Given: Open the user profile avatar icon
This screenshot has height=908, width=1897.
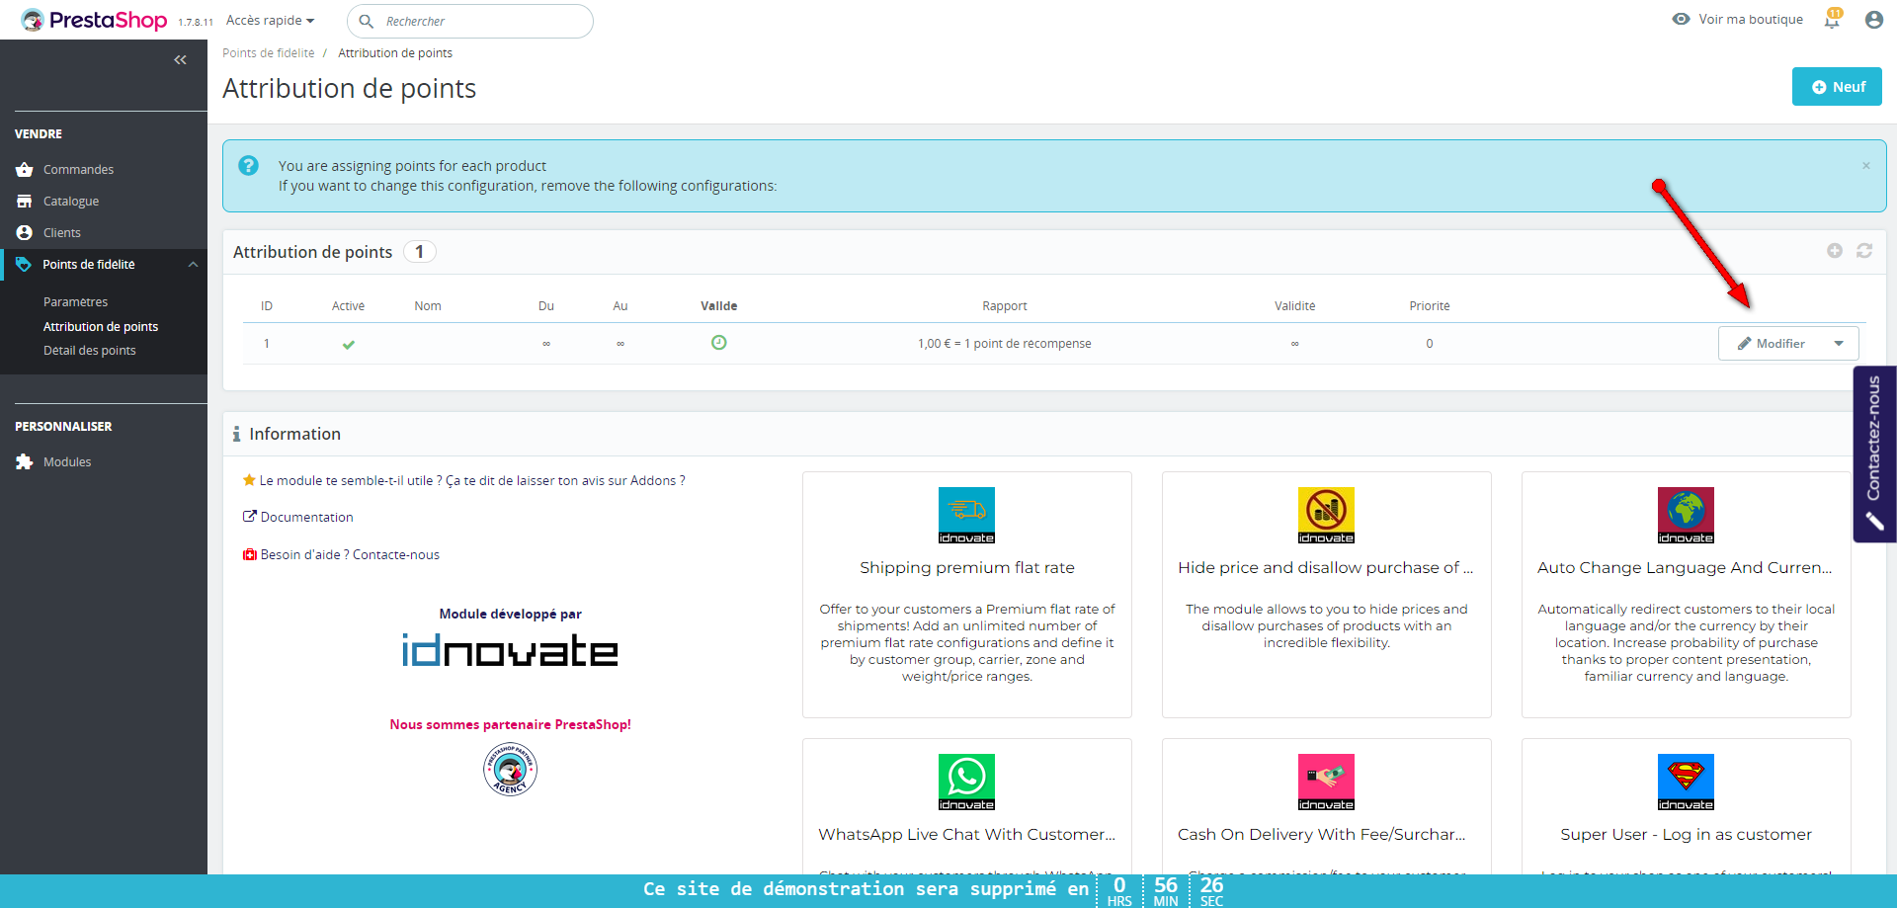Looking at the screenshot, I should 1873,20.
